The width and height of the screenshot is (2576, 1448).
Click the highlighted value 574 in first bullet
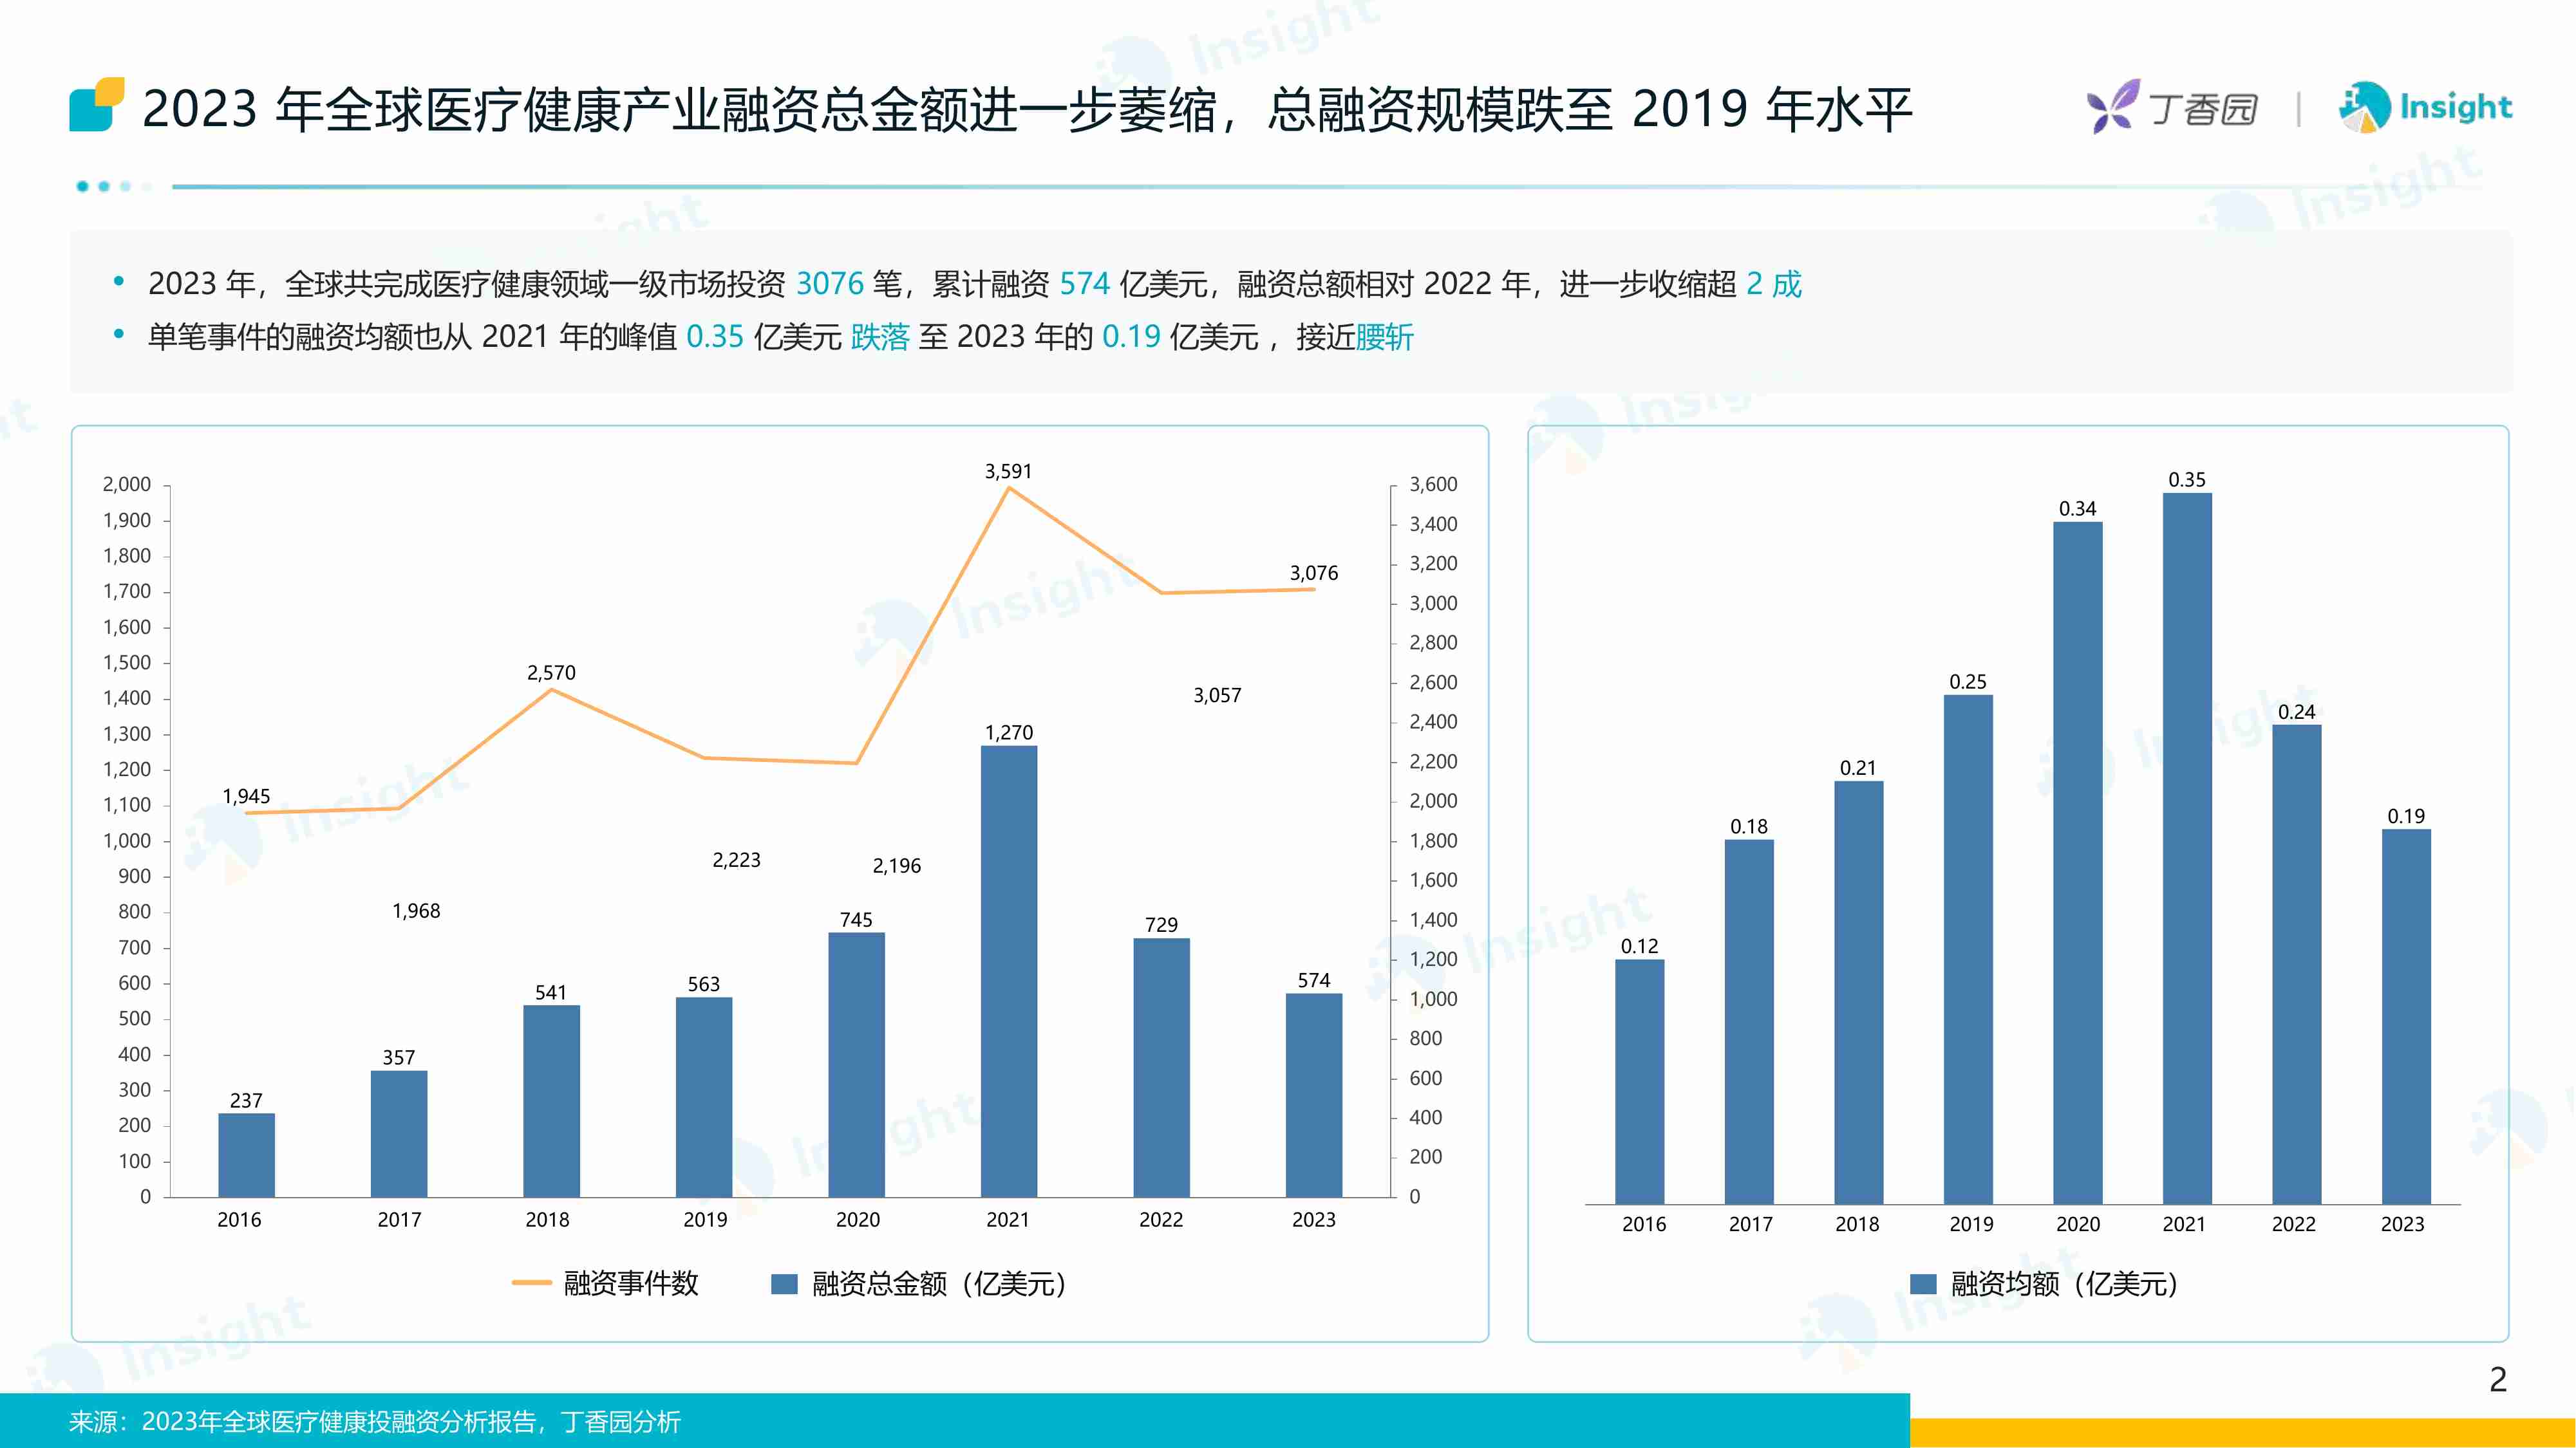1084,284
